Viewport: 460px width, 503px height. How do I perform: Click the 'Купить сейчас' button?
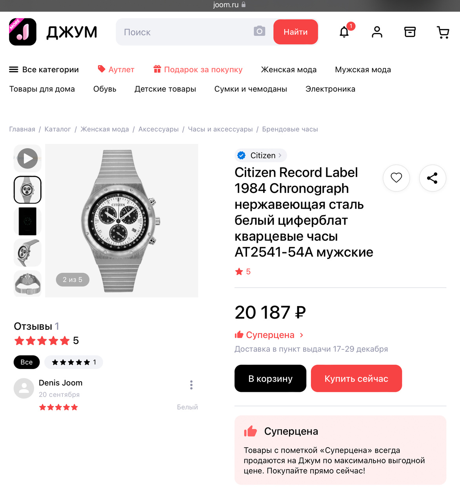tap(356, 378)
